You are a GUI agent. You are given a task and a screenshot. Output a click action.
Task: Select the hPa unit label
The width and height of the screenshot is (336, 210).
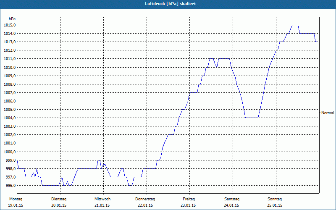tap(12, 19)
